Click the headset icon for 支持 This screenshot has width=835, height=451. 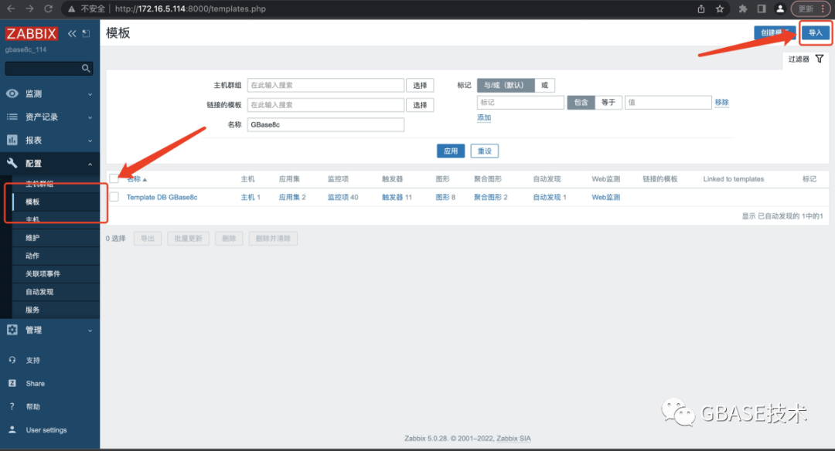(12, 360)
